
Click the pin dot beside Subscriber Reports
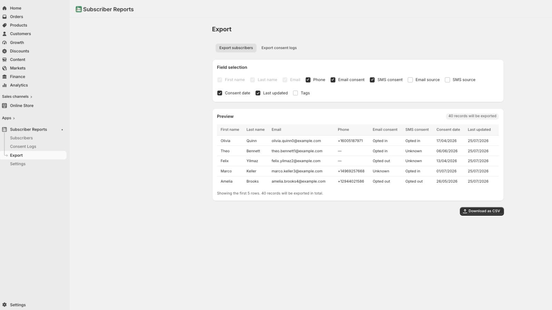[62, 130]
